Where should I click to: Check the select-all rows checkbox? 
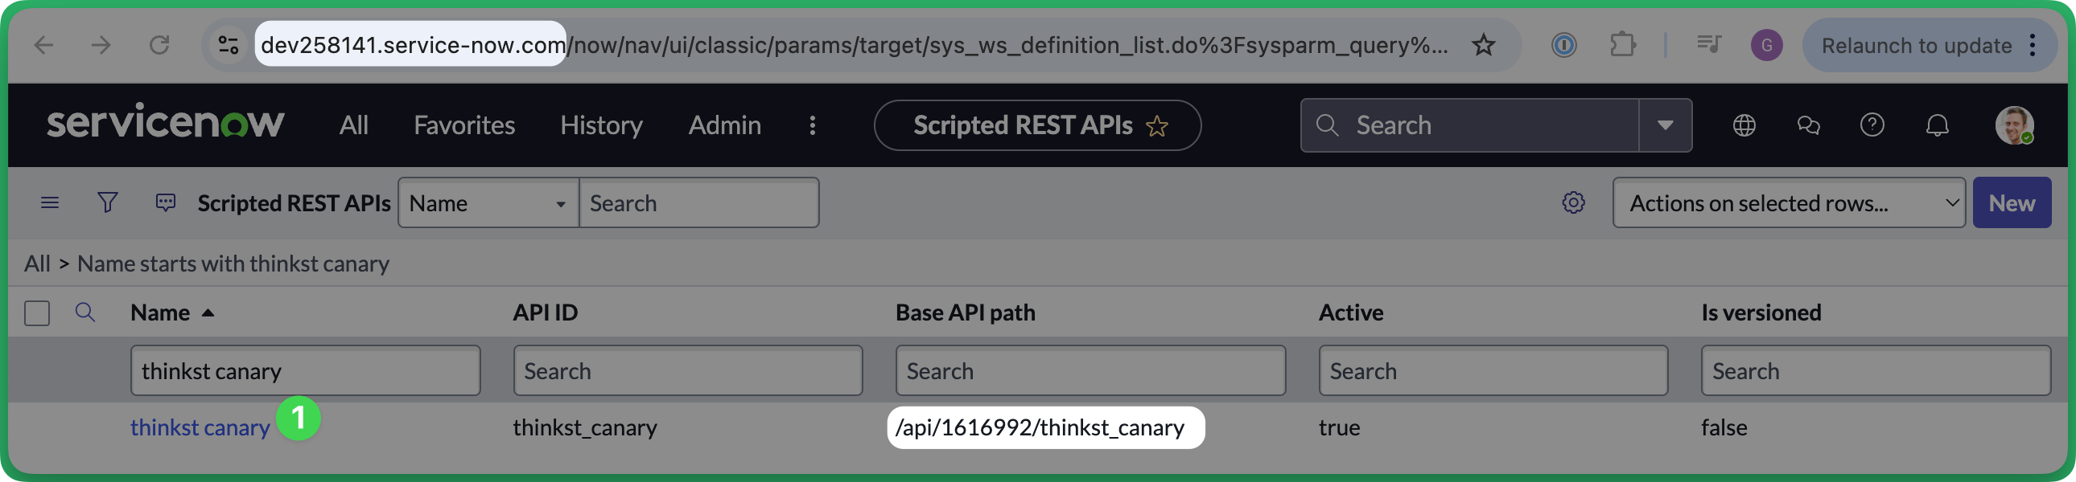tap(37, 313)
